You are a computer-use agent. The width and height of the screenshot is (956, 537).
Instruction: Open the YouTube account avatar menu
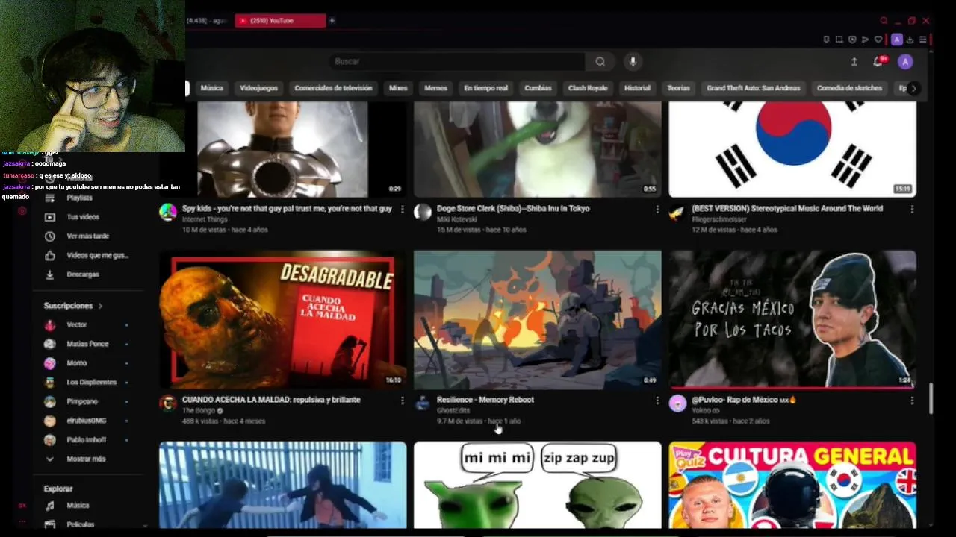click(x=905, y=62)
